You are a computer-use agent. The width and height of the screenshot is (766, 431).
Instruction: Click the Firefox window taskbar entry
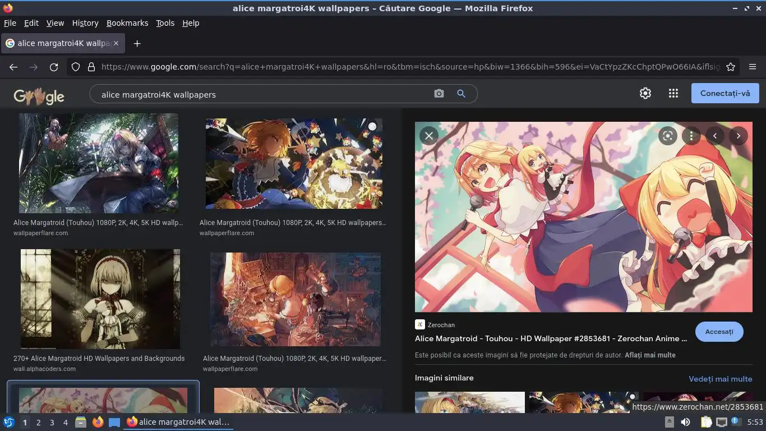[178, 422]
